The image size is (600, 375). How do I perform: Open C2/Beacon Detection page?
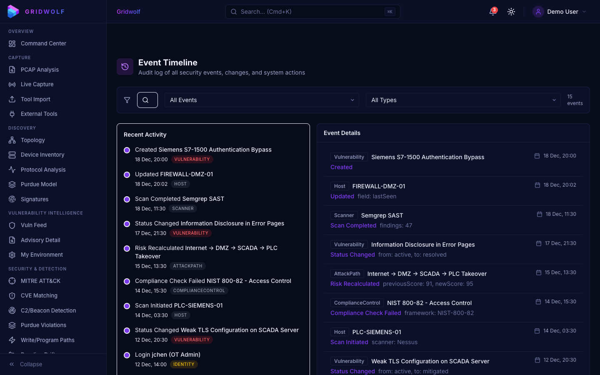click(x=48, y=310)
